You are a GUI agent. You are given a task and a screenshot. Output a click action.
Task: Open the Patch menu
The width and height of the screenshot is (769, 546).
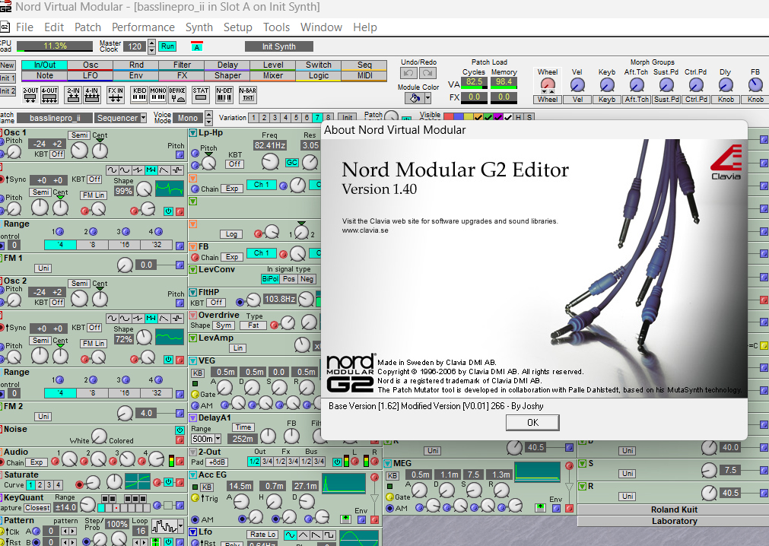coord(87,27)
